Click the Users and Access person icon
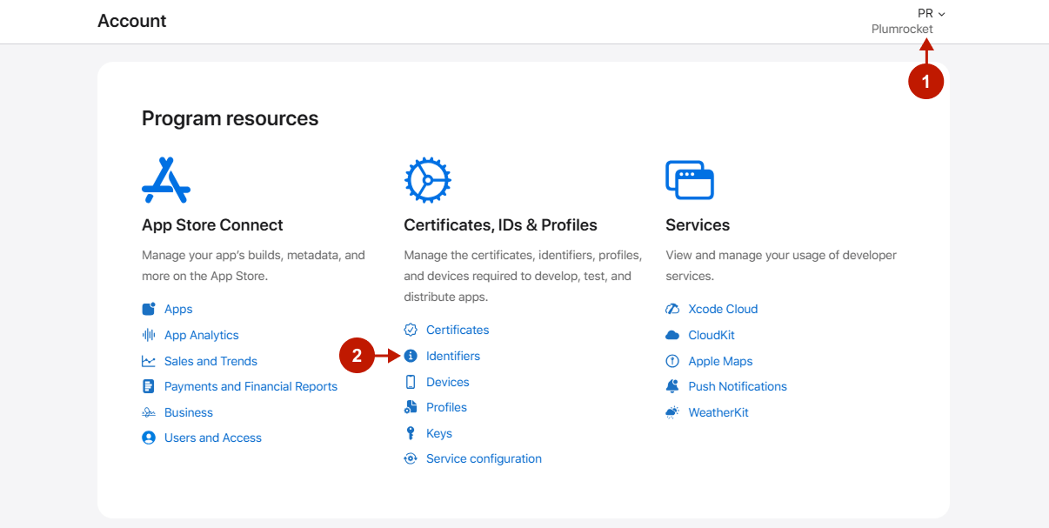Screen dimensions: 1049x528 [149, 438]
